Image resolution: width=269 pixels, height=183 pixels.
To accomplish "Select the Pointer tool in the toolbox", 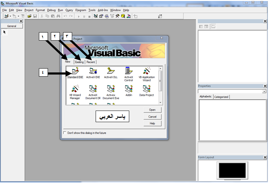I will (5, 32).
